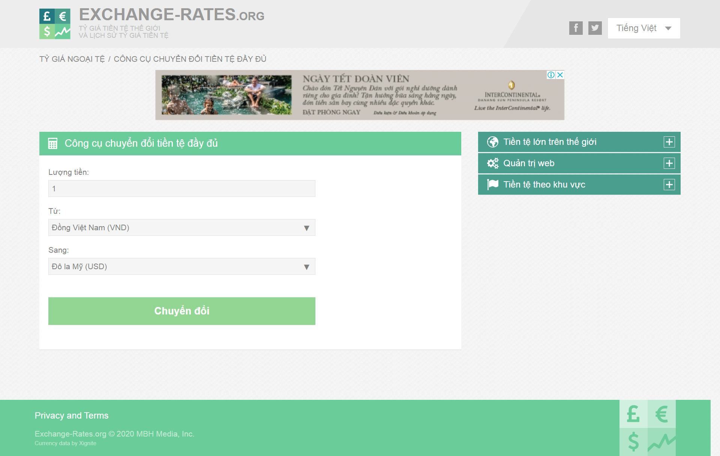Open the Twitter page icon
The height and width of the screenshot is (456, 720).
595,28
